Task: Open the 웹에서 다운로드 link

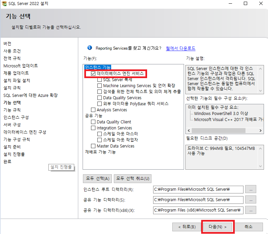Action: point(180,48)
